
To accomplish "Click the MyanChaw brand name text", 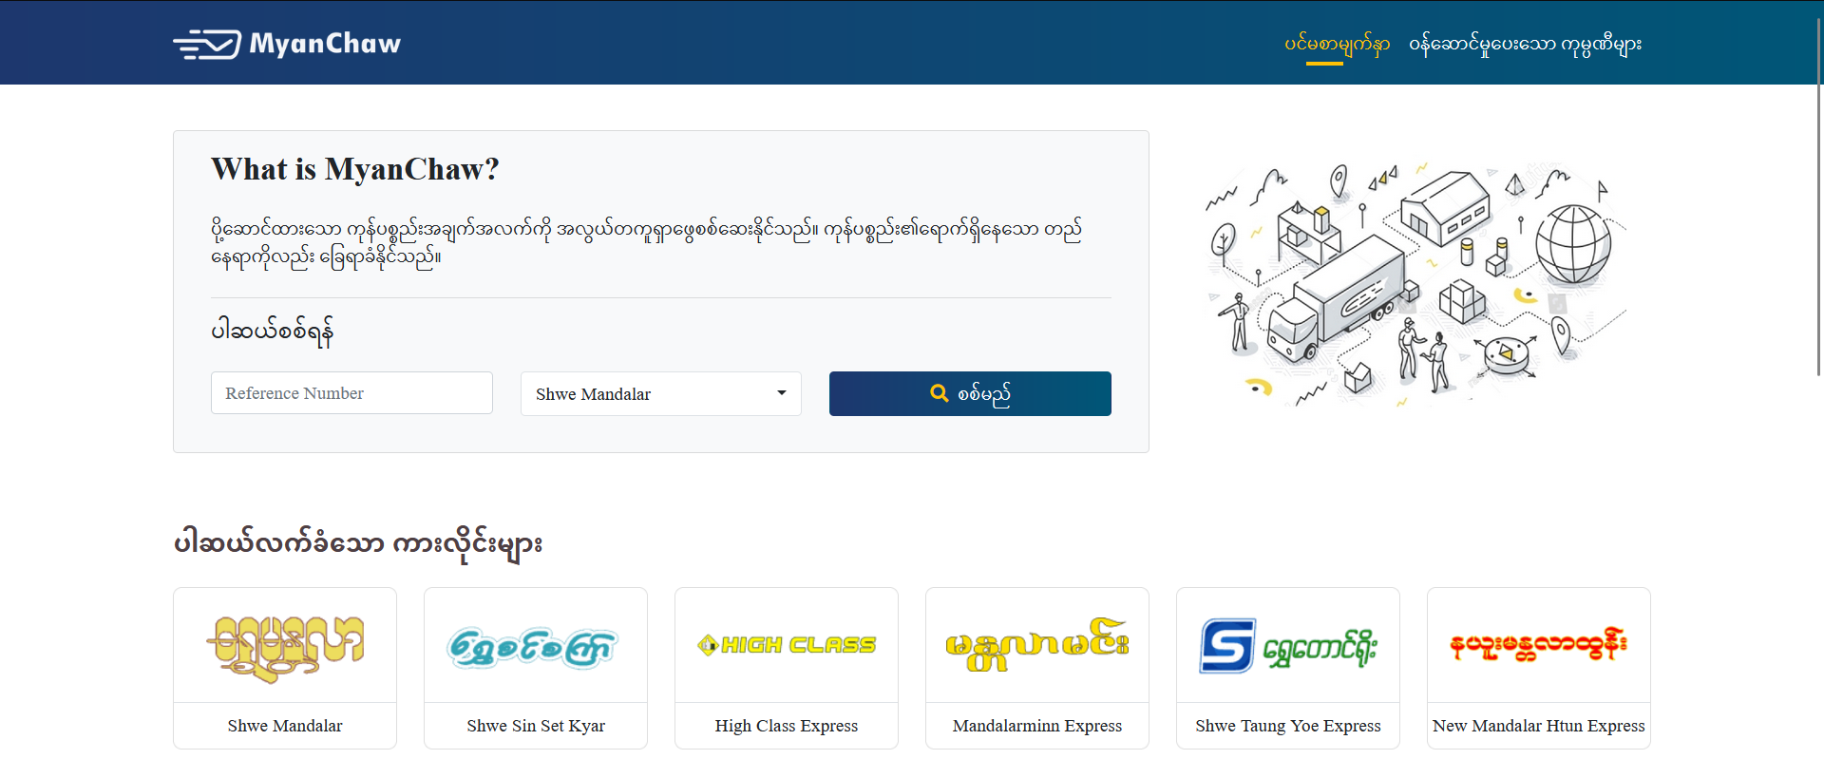I will (325, 44).
